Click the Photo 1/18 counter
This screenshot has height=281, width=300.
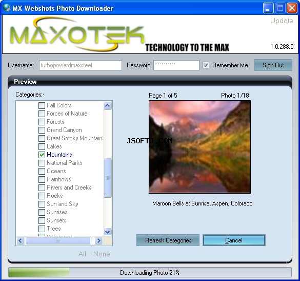(235, 96)
